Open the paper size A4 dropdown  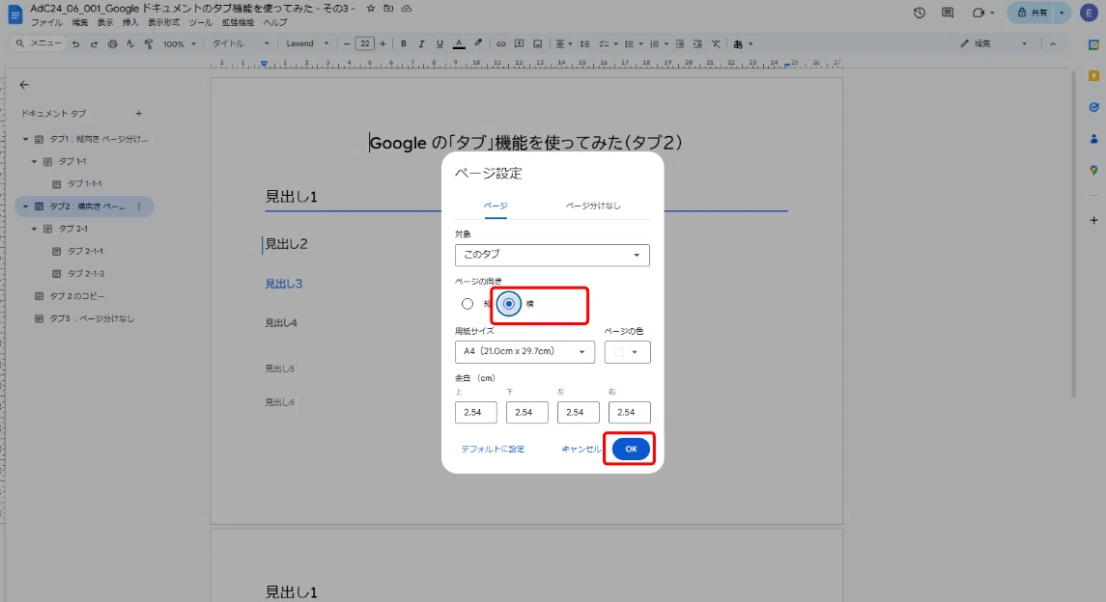point(525,351)
